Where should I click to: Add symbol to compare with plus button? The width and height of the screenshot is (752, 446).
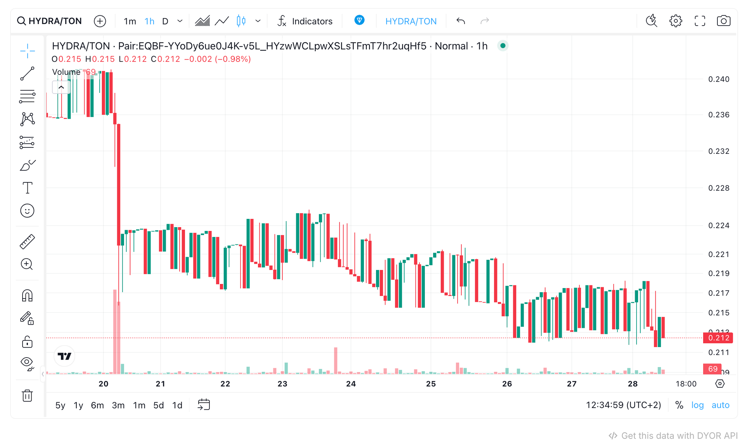click(x=100, y=21)
